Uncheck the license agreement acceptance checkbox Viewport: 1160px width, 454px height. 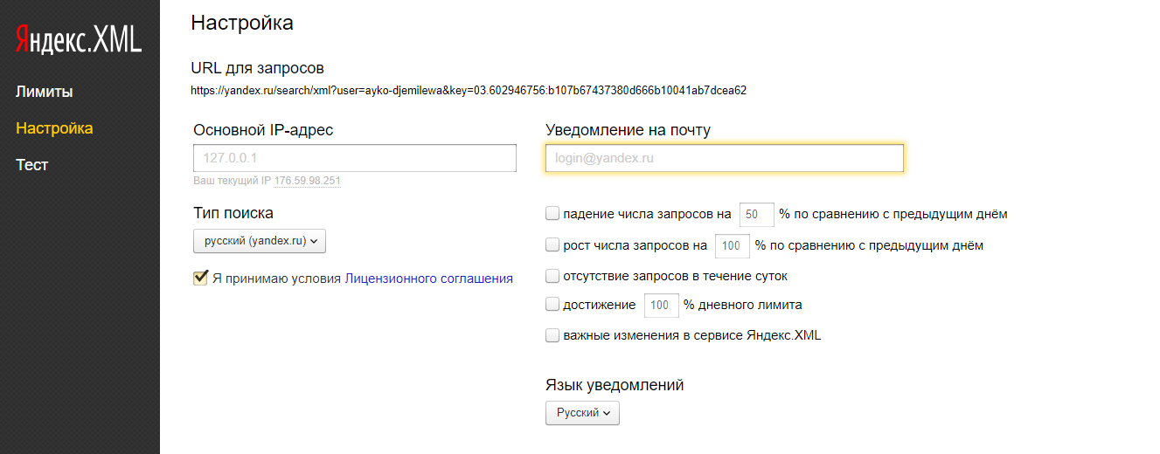click(201, 279)
